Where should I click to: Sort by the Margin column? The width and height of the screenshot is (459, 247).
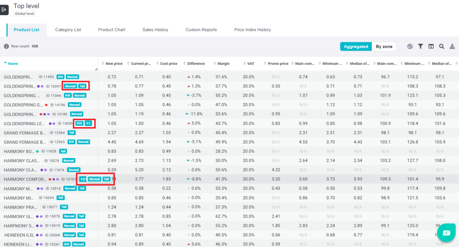click(x=223, y=64)
